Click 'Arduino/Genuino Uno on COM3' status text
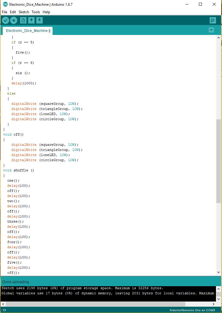 coord(192,310)
